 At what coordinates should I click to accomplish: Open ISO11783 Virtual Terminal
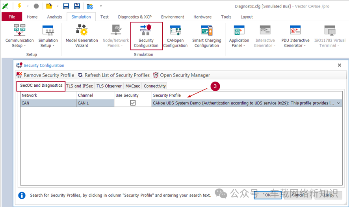click(330, 36)
